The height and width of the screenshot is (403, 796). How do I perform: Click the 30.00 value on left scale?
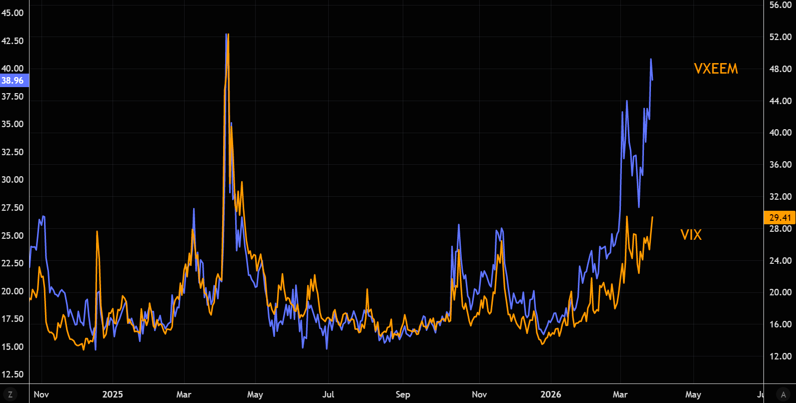pyautogui.click(x=13, y=180)
